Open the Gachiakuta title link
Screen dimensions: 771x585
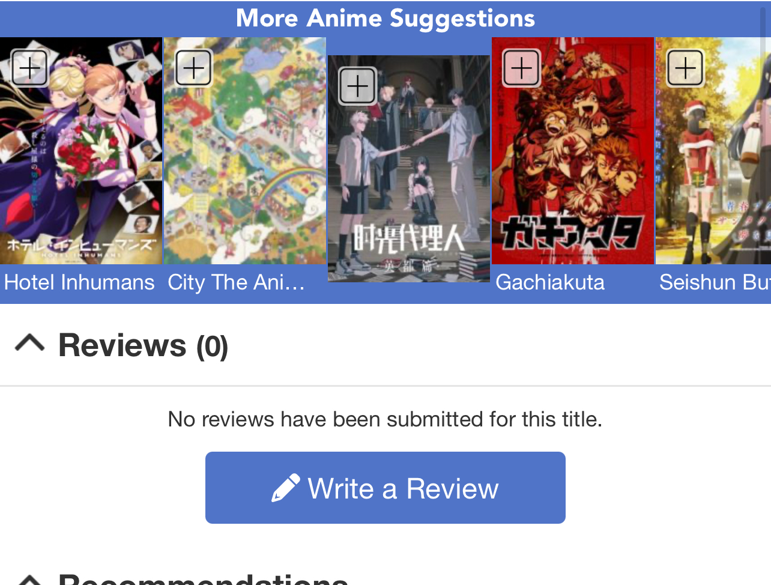pyautogui.click(x=550, y=282)
